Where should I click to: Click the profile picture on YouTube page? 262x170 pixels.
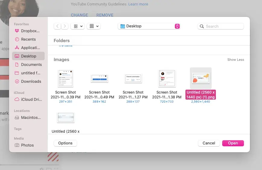pos(19,9)
